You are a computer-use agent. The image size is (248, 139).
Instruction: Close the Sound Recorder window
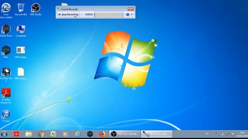tap(131, 9)
